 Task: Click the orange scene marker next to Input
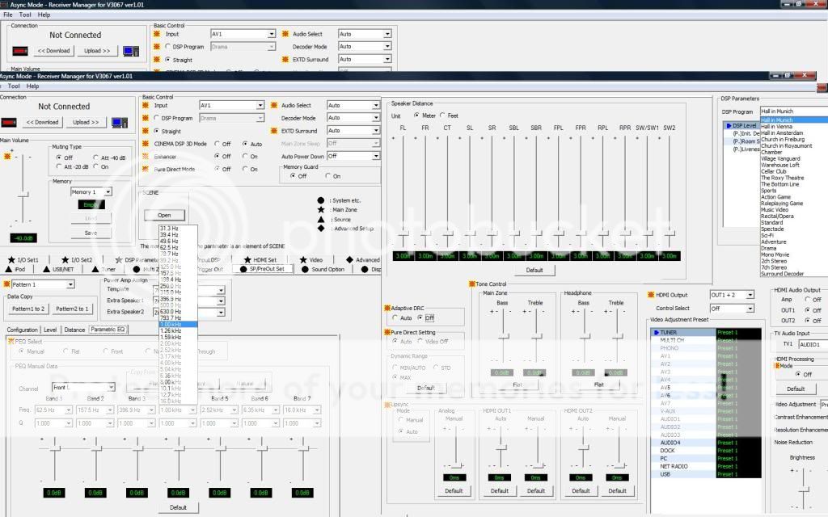[x=146, y=105]
